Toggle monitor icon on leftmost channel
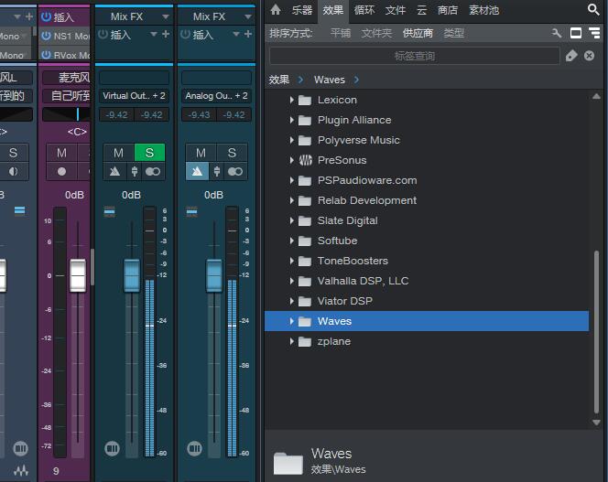The width and height of the screenshot is (608, 482). [x=13, y=171]
